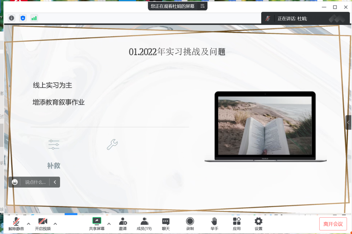Open the blue security shield icon
Image resolution: width=352 pixels, height=234 pixels.
(23, 18)
